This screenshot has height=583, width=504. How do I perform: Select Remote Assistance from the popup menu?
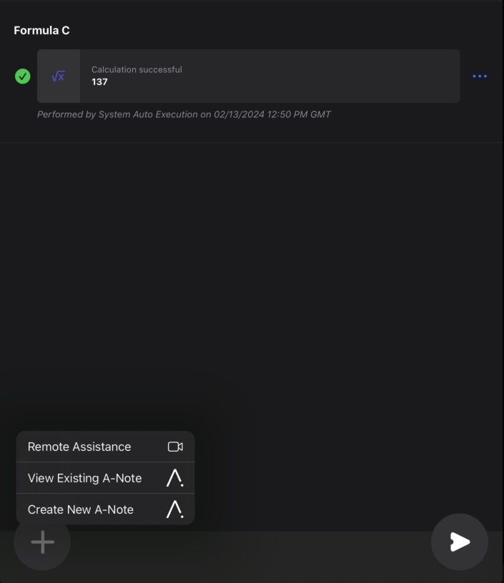click(105, 447)
